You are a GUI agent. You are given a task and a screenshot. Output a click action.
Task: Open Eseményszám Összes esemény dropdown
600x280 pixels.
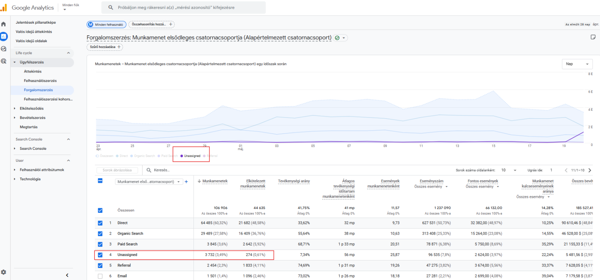pyautogui.click(x=431, y=187)
